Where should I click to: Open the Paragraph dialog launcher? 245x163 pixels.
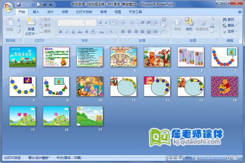[x=168, y=40]
